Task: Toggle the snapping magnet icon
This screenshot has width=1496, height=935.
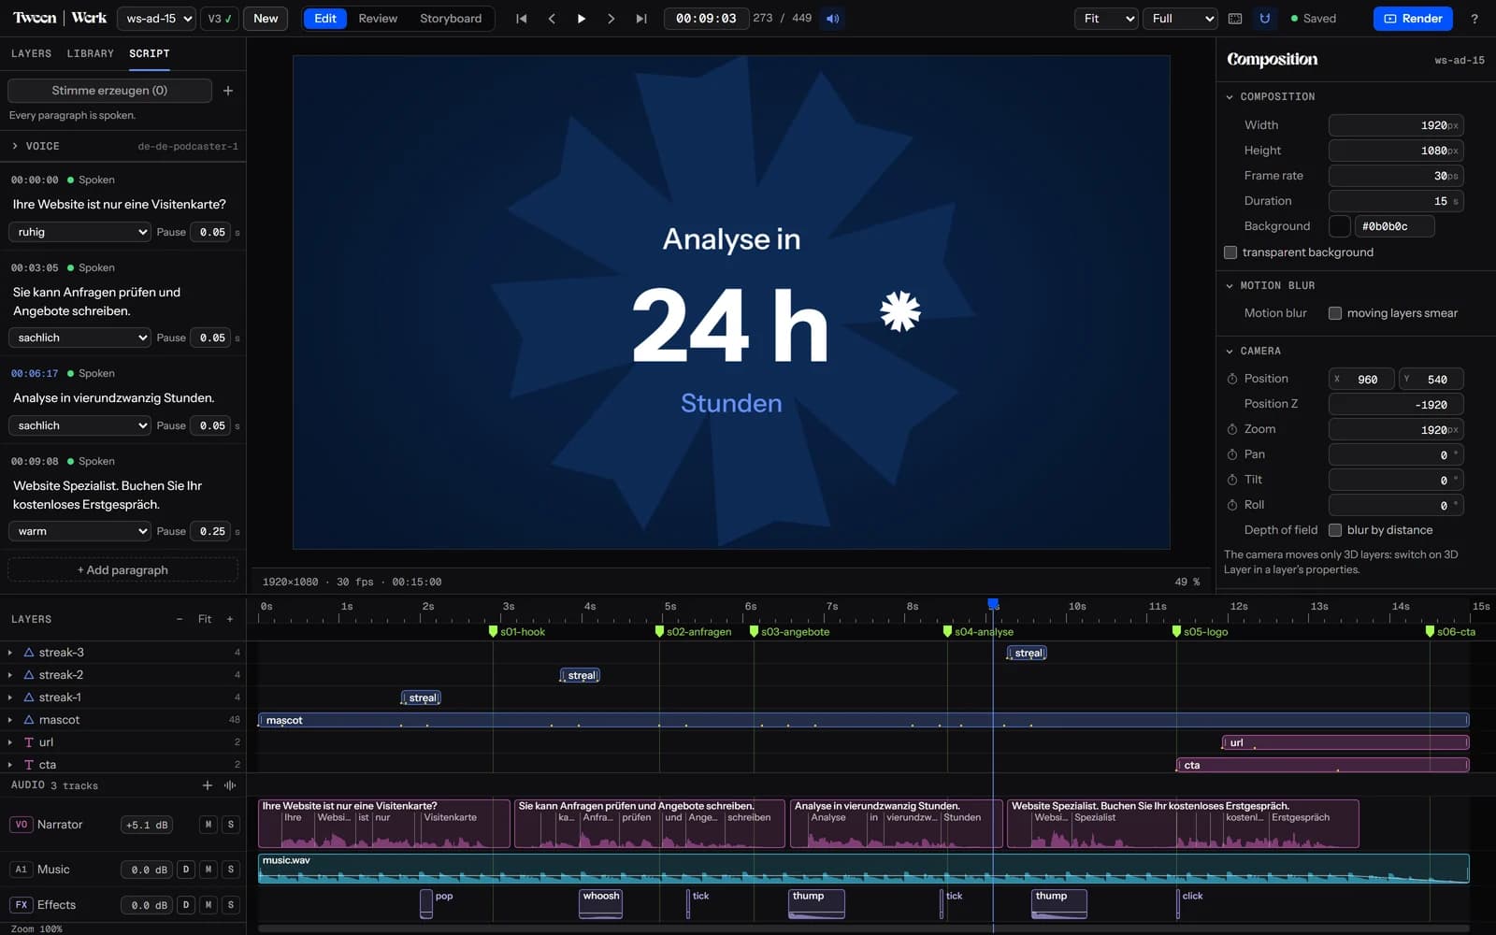Action: 1265,19
